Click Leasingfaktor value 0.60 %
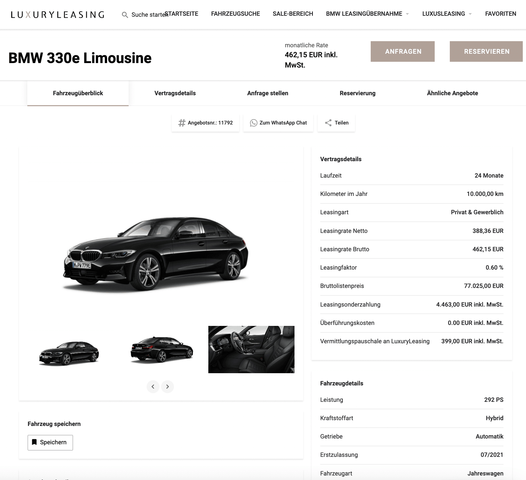Screen dimensions: 526x480 (x=494, y=268)
